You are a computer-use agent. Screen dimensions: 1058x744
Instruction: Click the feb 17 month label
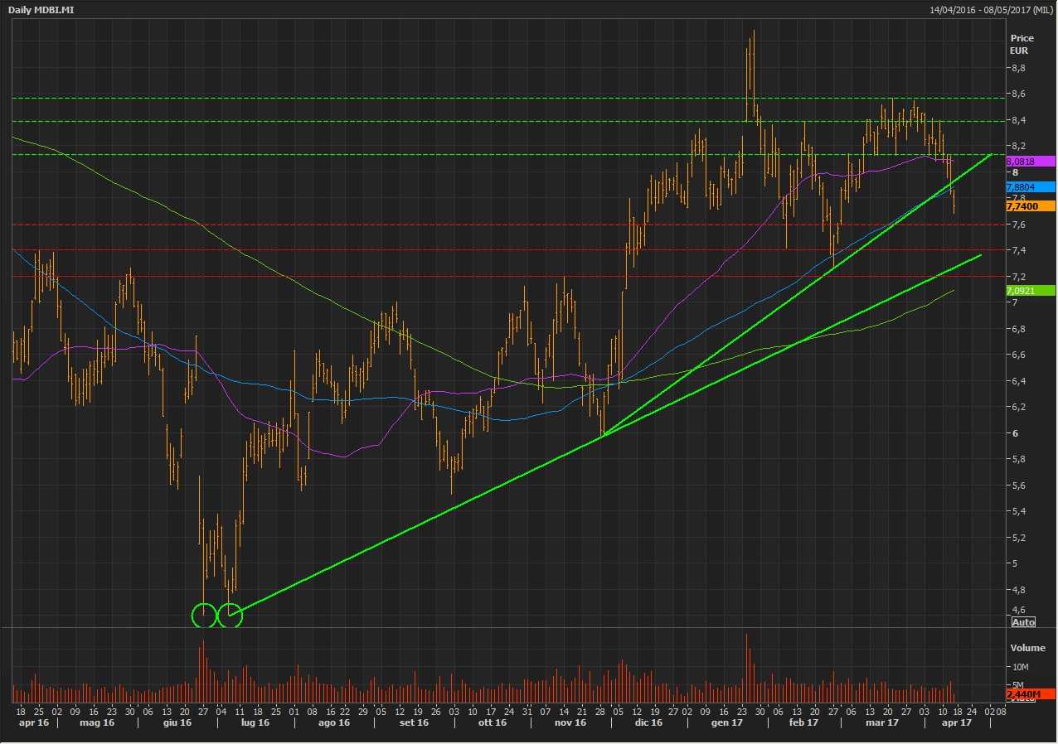pos(803,722)
